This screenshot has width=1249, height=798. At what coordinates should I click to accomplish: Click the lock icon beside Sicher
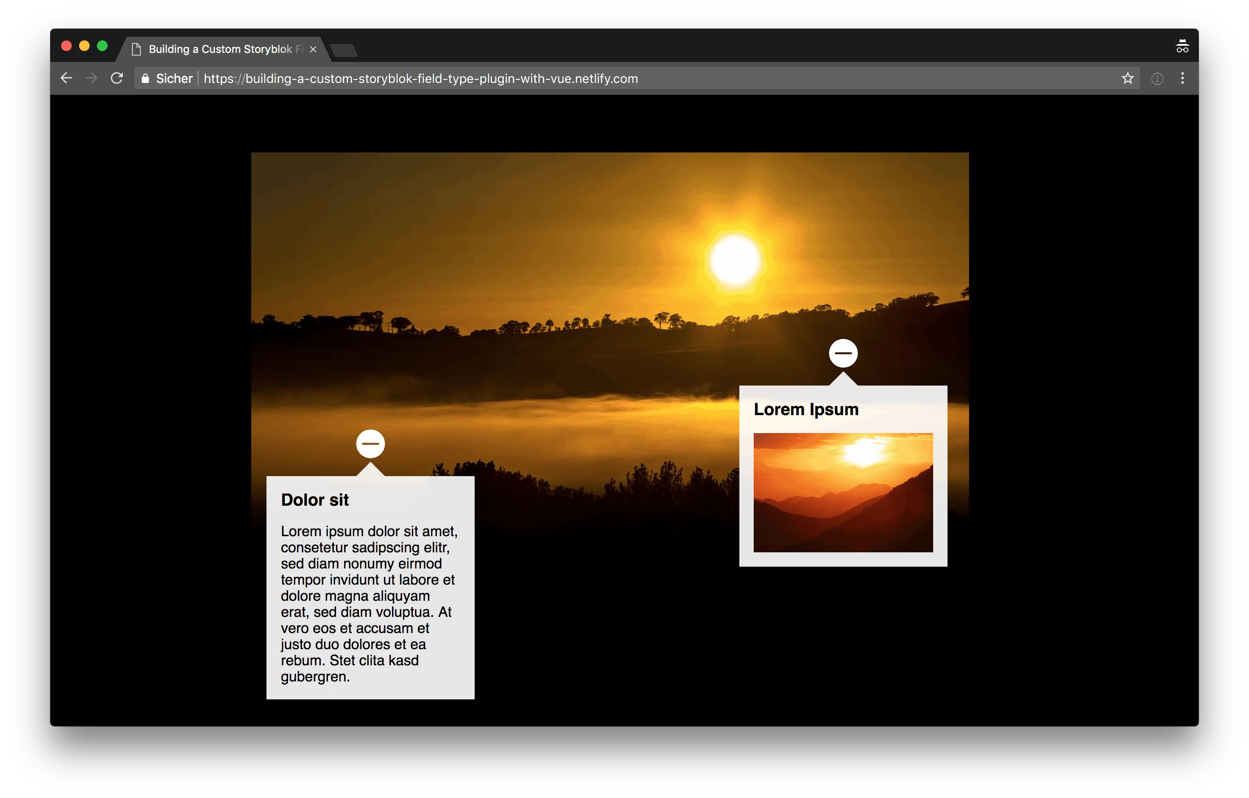pyautogui.click(x=145, y=78)
